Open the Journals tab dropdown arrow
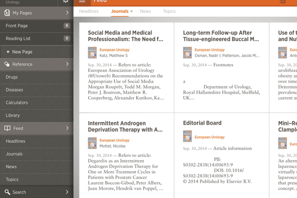297x198 pixels. [132, 11]
